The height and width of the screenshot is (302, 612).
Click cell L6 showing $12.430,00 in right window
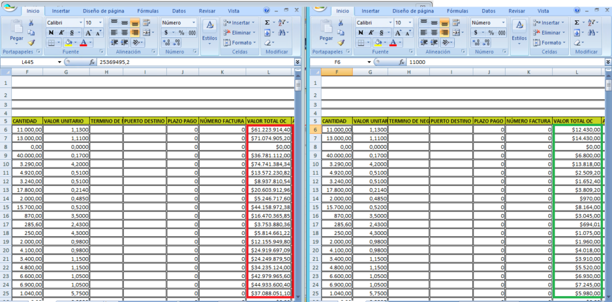576,129
